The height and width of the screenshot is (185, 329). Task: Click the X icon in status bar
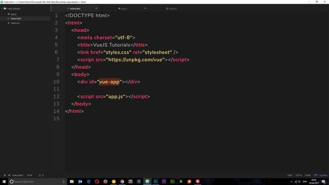(9, 175)
